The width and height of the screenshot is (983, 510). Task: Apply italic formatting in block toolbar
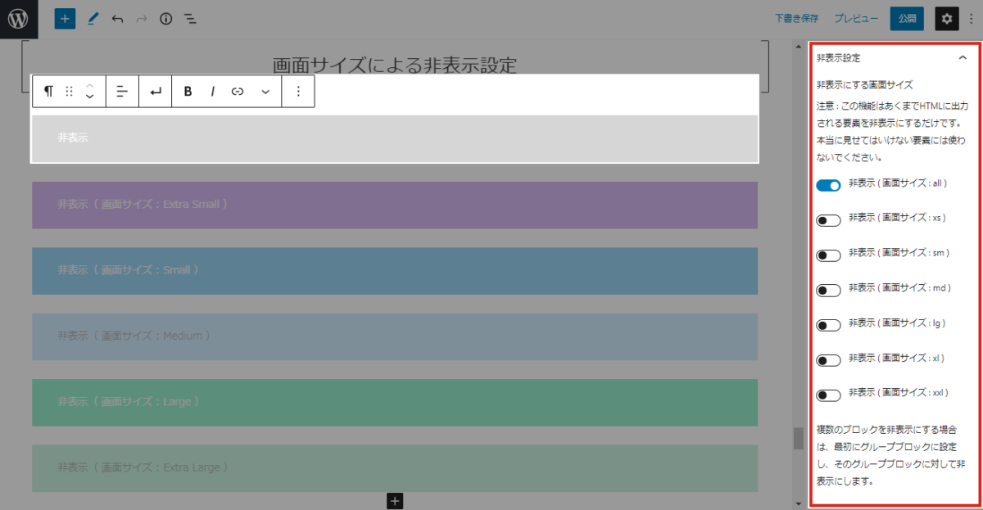pyautogui.click(x=212, y=92)
